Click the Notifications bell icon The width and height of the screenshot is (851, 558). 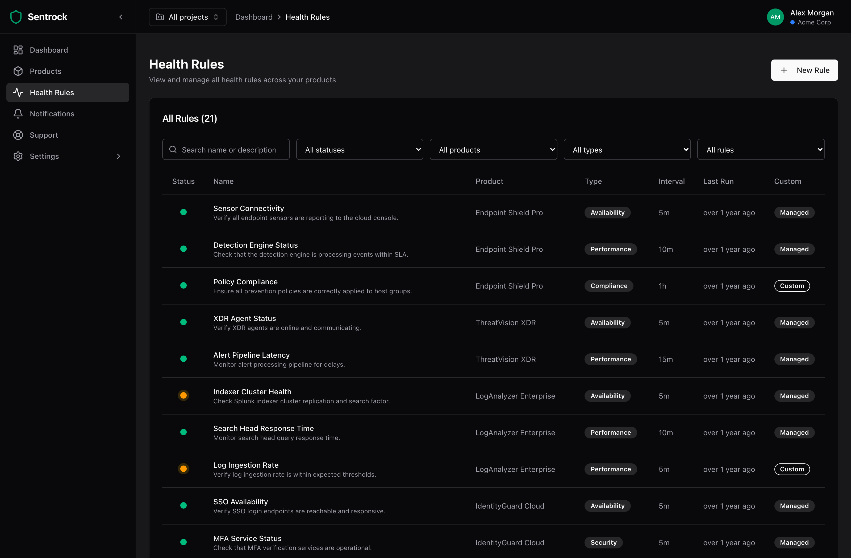tap(18, 114)
